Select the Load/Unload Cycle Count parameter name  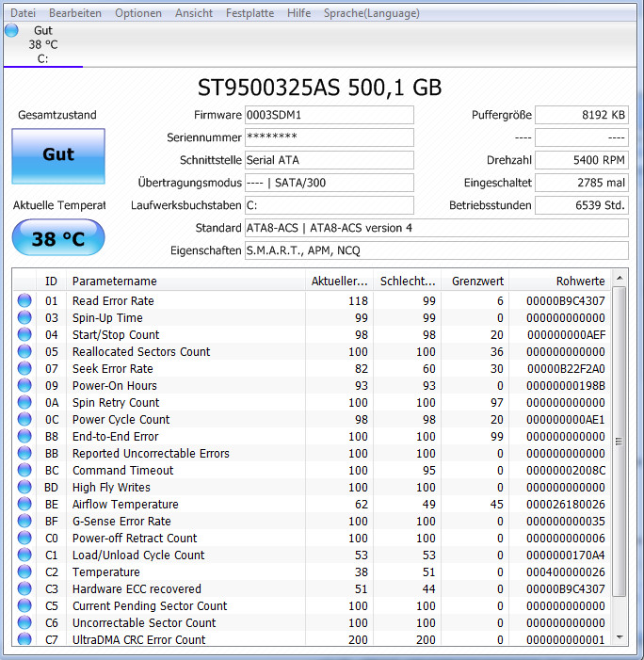pyautogui.click(x=138, y=555)
